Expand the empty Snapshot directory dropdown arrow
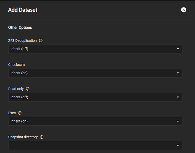The height and width of the screenshot is (153, 195). click(x=178, y=145)
